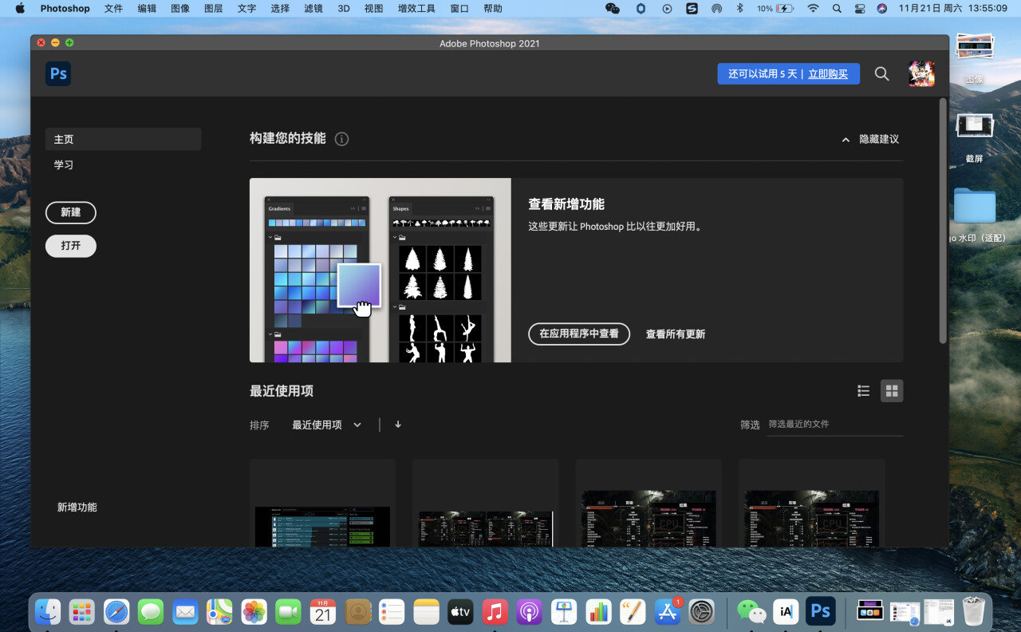The width and height of the screenshot is (1021, 632).
Task: Open Podcasts in the Dock
Action: point(530,612)
